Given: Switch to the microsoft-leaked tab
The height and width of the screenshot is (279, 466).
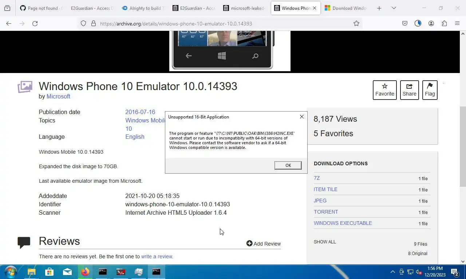Looking at the screenshot, I should pos(244,8).
